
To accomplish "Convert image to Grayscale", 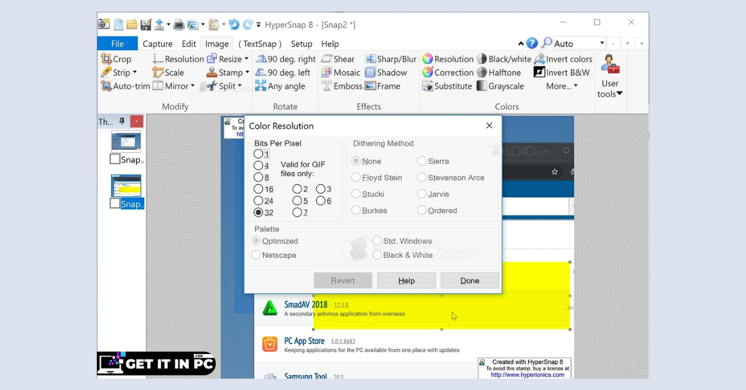I will tap(500, 86).
